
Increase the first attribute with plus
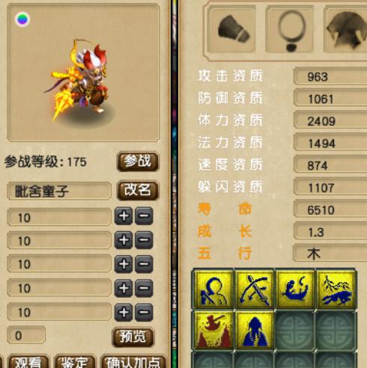coord(124,216)
